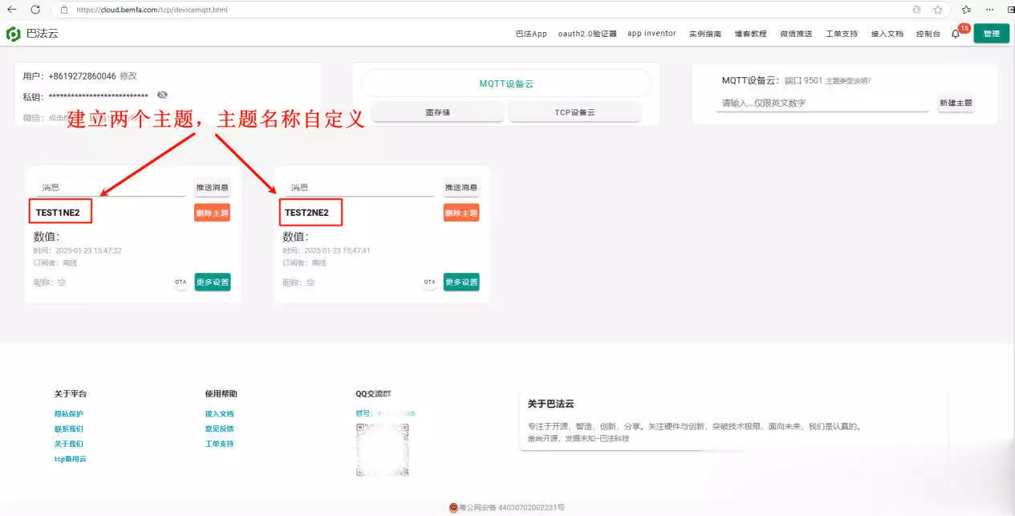This screenshot has height=516, width=1015.
Task: Open 更多设置 for topic TEST2NE2
Action: [x=461, y=282]
